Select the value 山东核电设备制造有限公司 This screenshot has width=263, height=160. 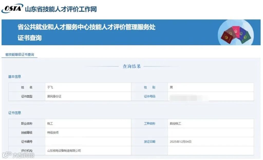[x=64, y=150]
